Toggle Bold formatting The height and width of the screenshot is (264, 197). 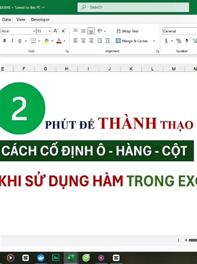(5, 41)
